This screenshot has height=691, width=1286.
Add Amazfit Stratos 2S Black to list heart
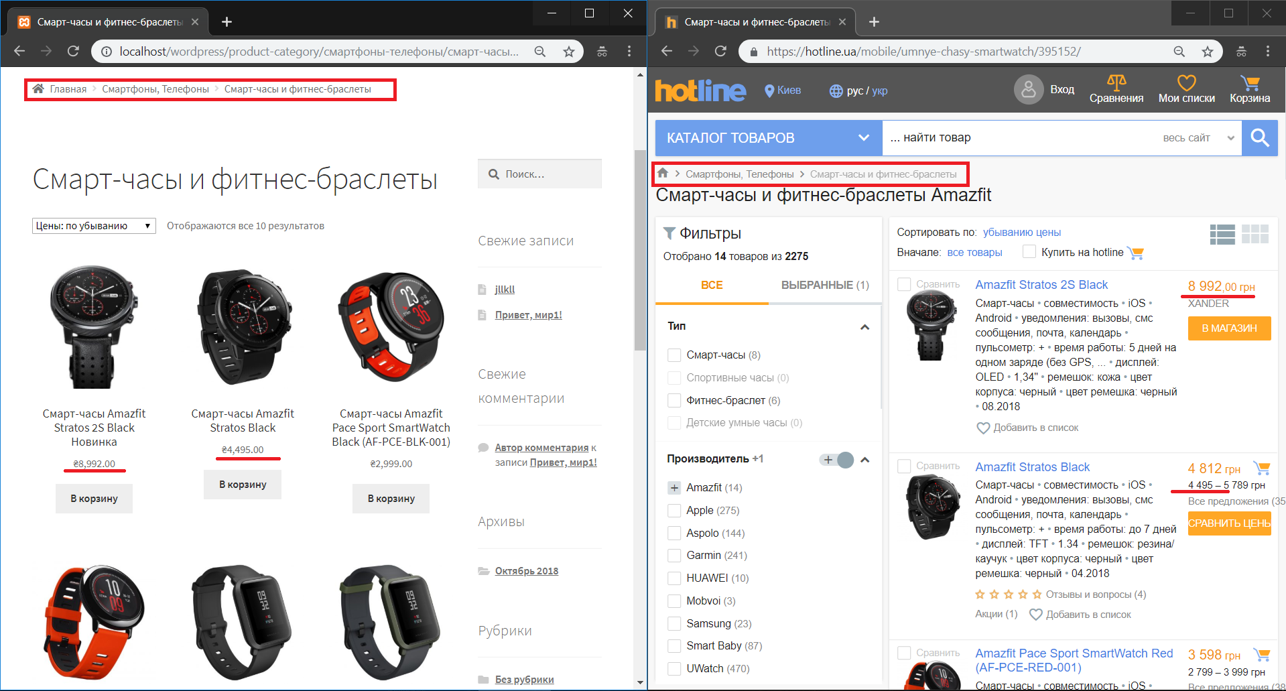click(x=983, y=428)
